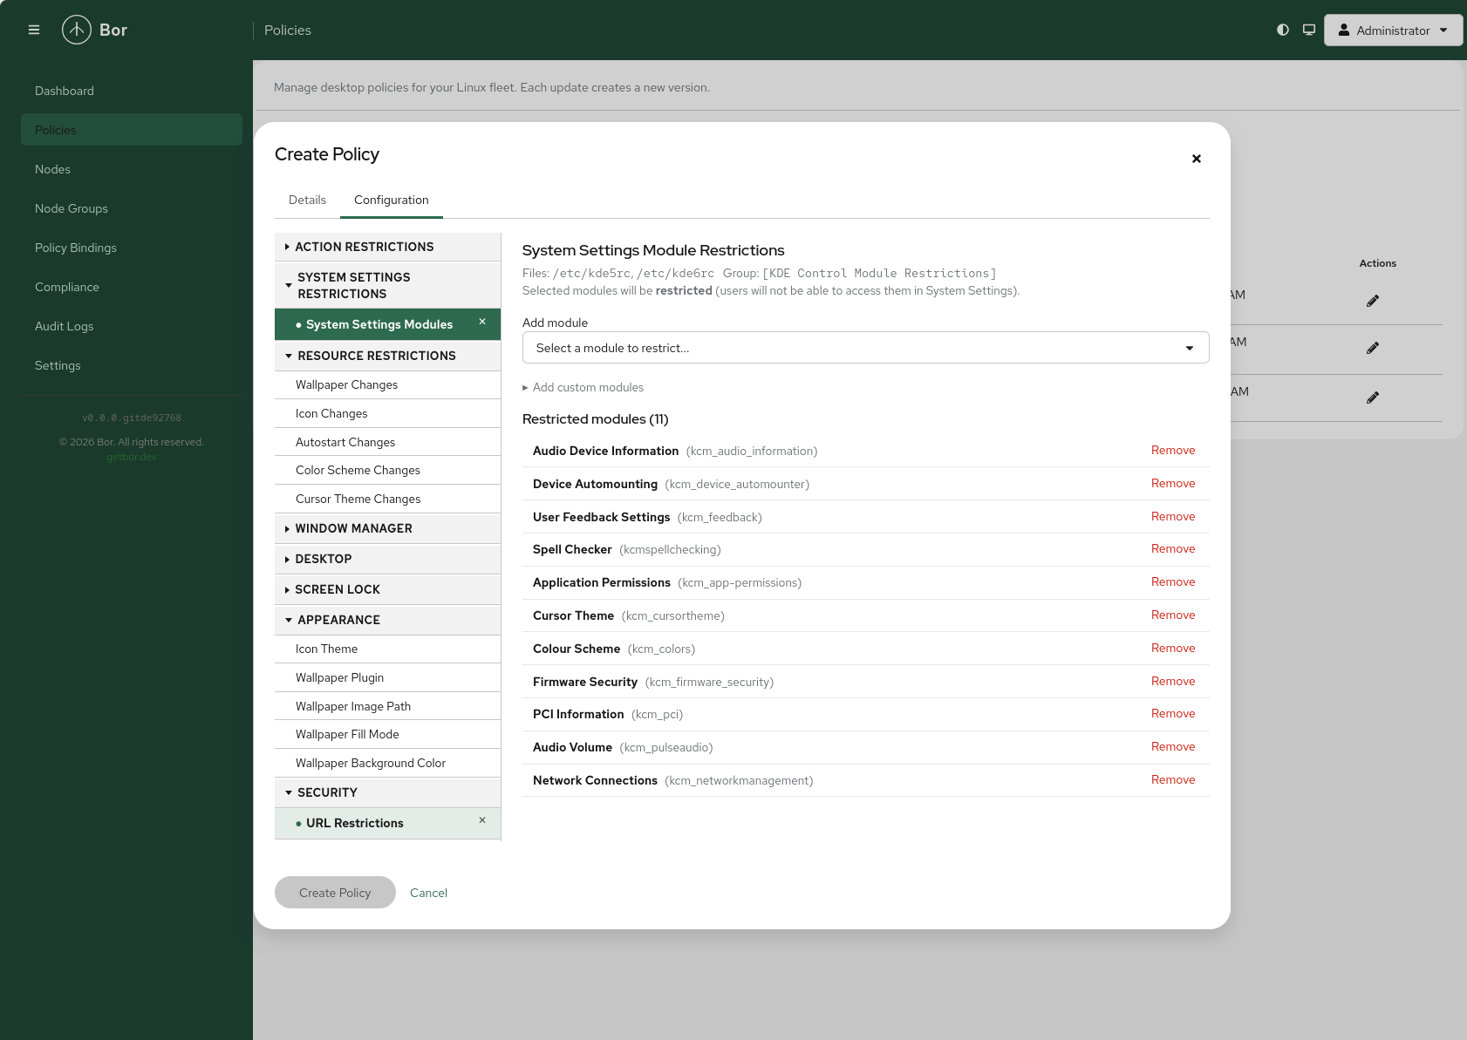The height and width of the screenshot is (1040, 1467).
Task: Remove URL Restrictions with its x
Action: 482,820
